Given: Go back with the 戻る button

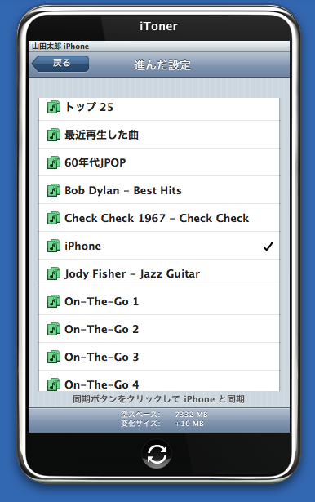Looking at the screenshot, I should click(60, 64).
